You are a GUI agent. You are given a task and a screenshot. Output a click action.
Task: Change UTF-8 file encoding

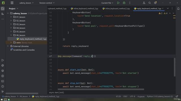click(132, 97)
